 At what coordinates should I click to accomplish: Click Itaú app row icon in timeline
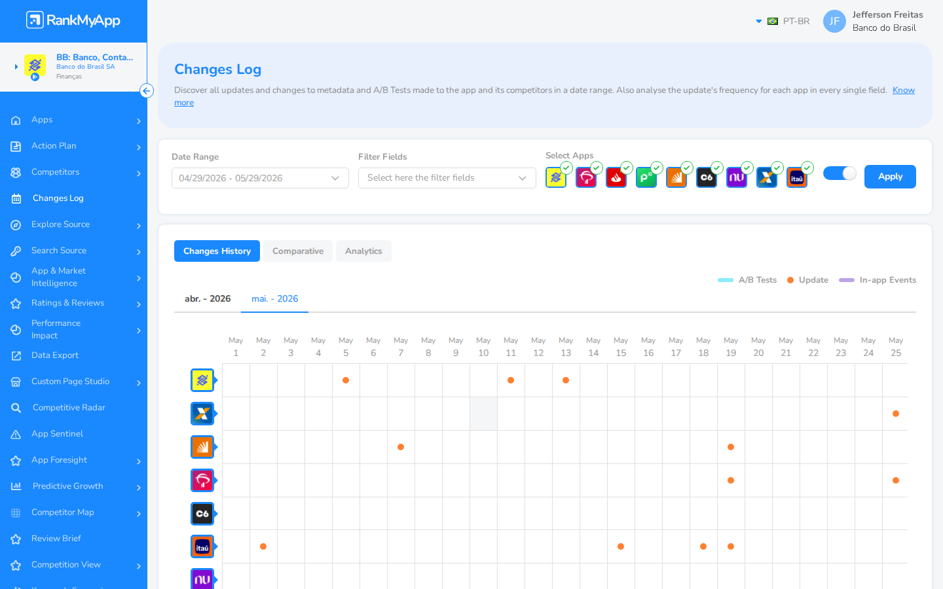[x=202, y=546]
